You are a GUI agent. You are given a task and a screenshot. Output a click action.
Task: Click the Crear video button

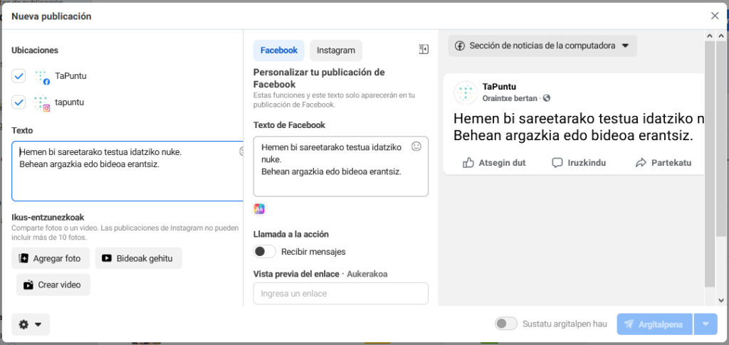[x=53, y=285]
